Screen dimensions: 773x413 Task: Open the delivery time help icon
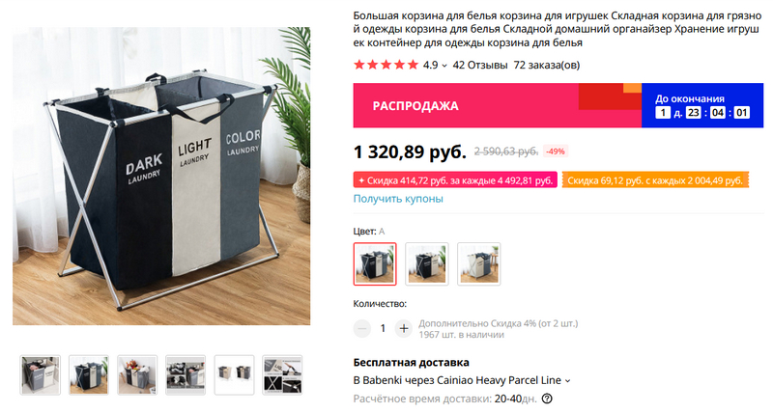click(547, 399)
